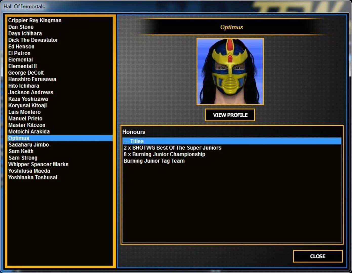Click the Hall Of Immortals title bar
The image size is (352, 273).
point(24,6)
